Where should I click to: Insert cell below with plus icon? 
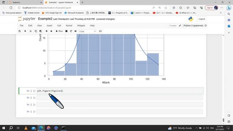point(25,31)
